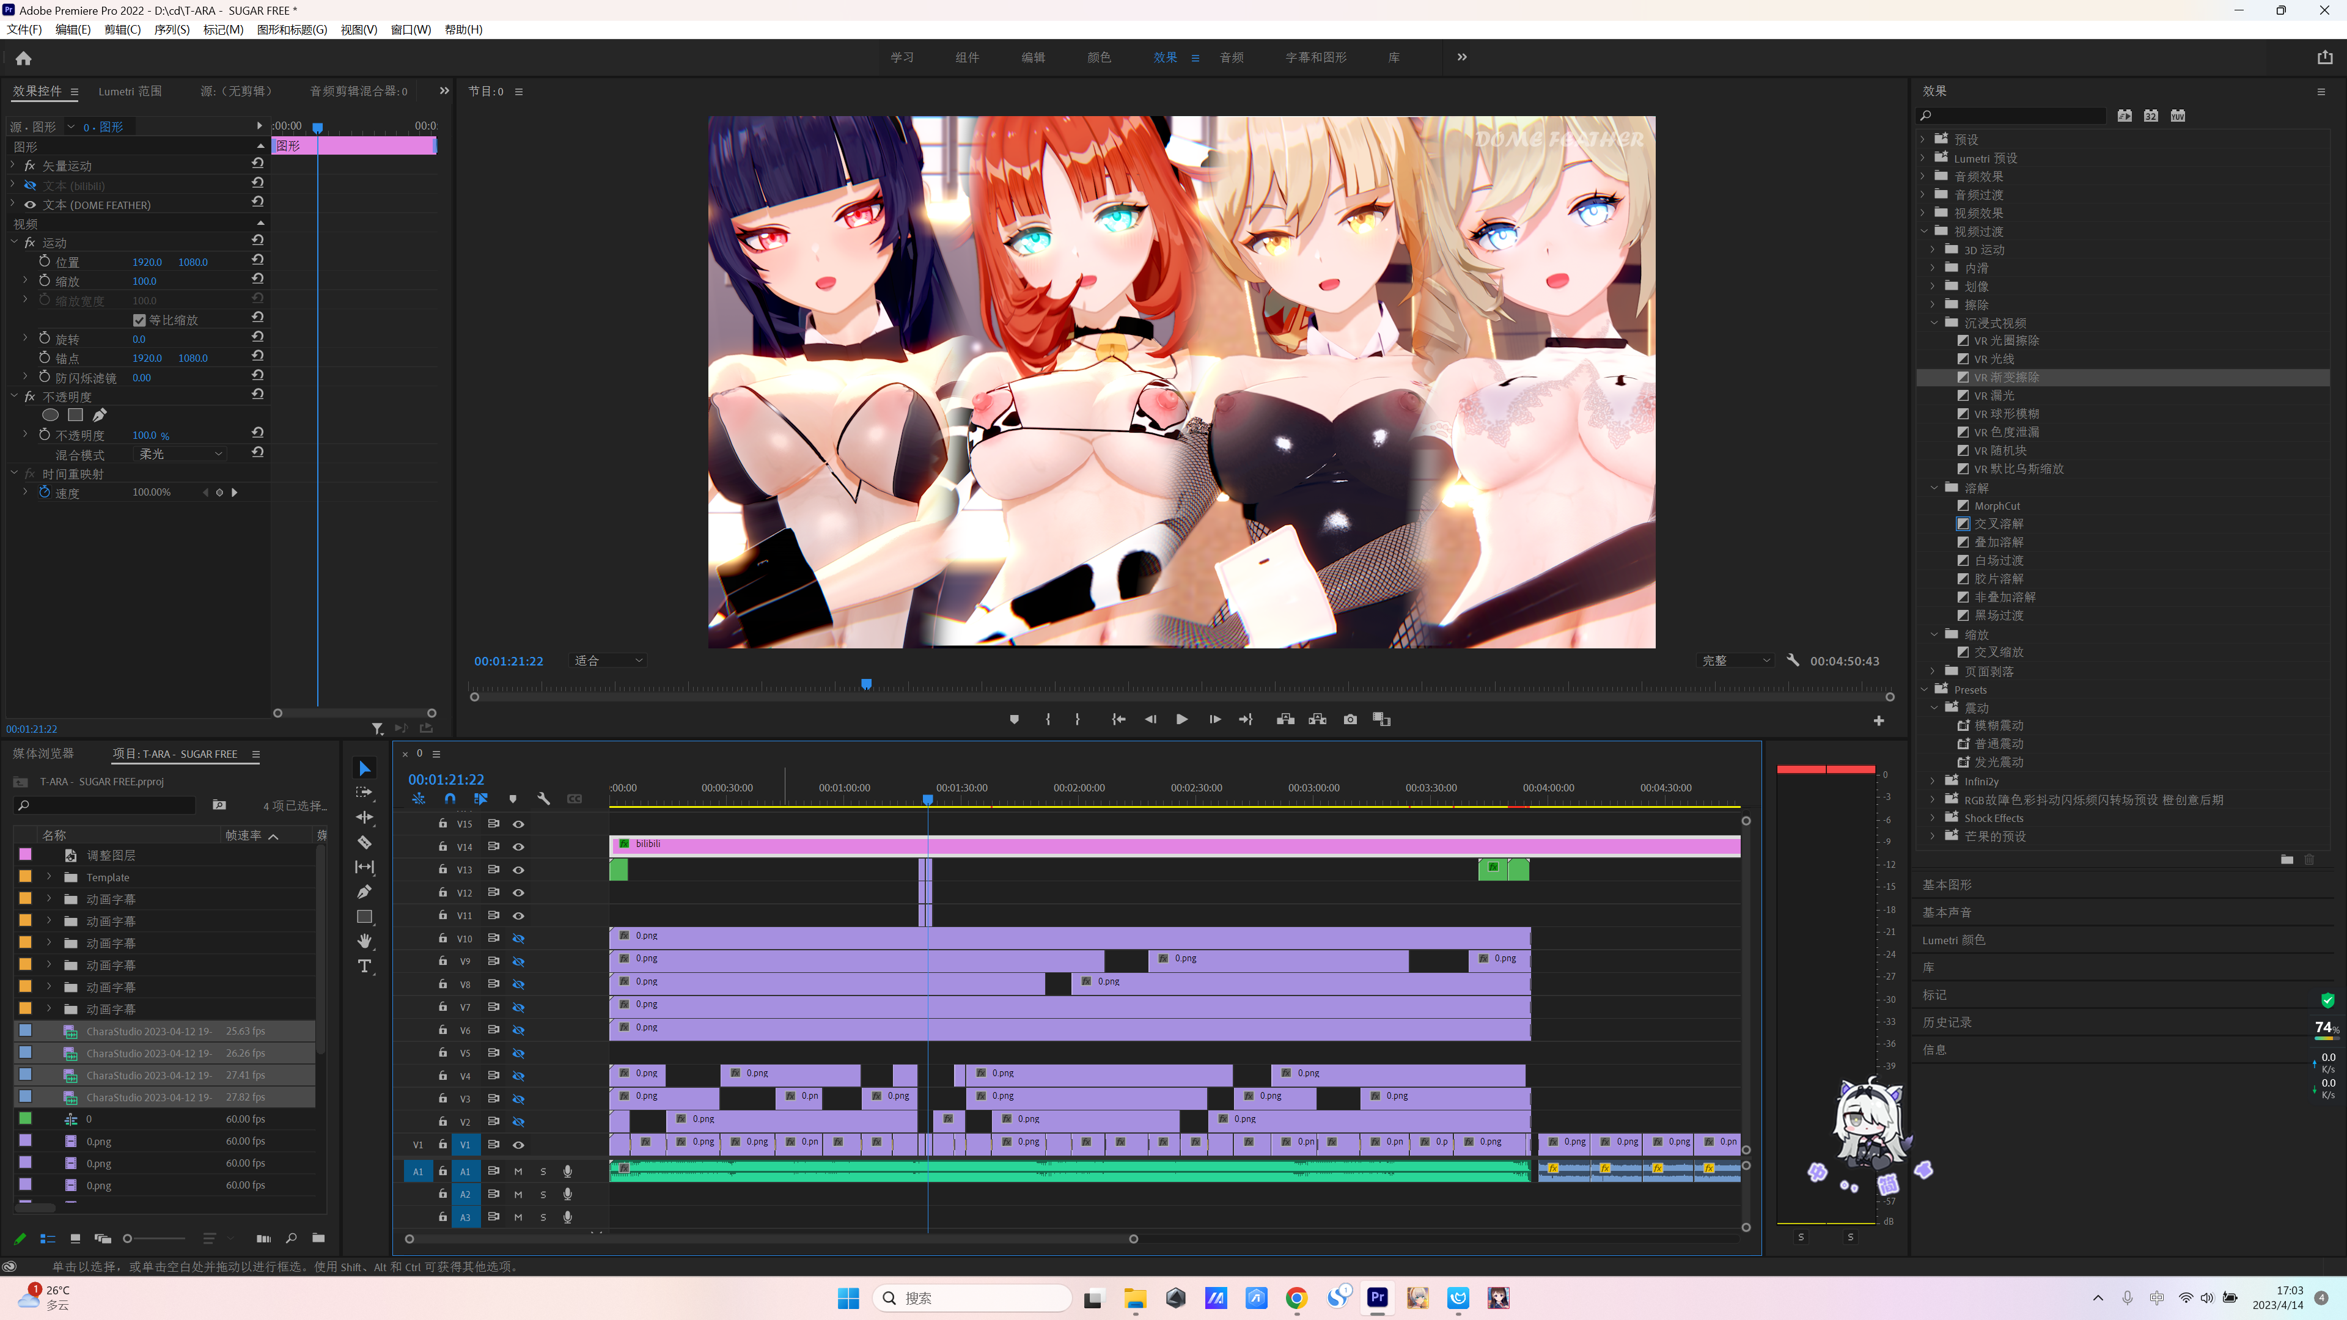Open playback resolution dropdown

click(x=1736, y=661)
